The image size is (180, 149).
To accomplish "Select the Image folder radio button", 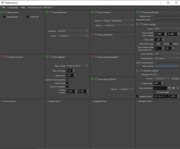I will (x=4, y=17).
